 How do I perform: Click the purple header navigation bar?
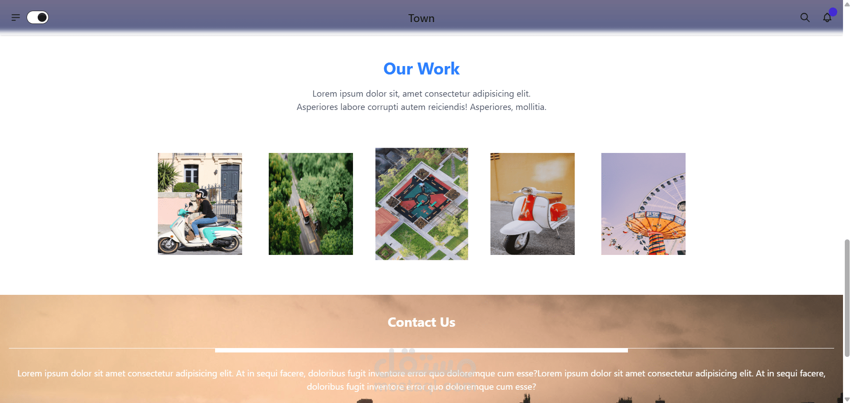(421, 16)
